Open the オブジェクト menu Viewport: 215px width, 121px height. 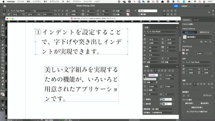click(x=54, y=1)
